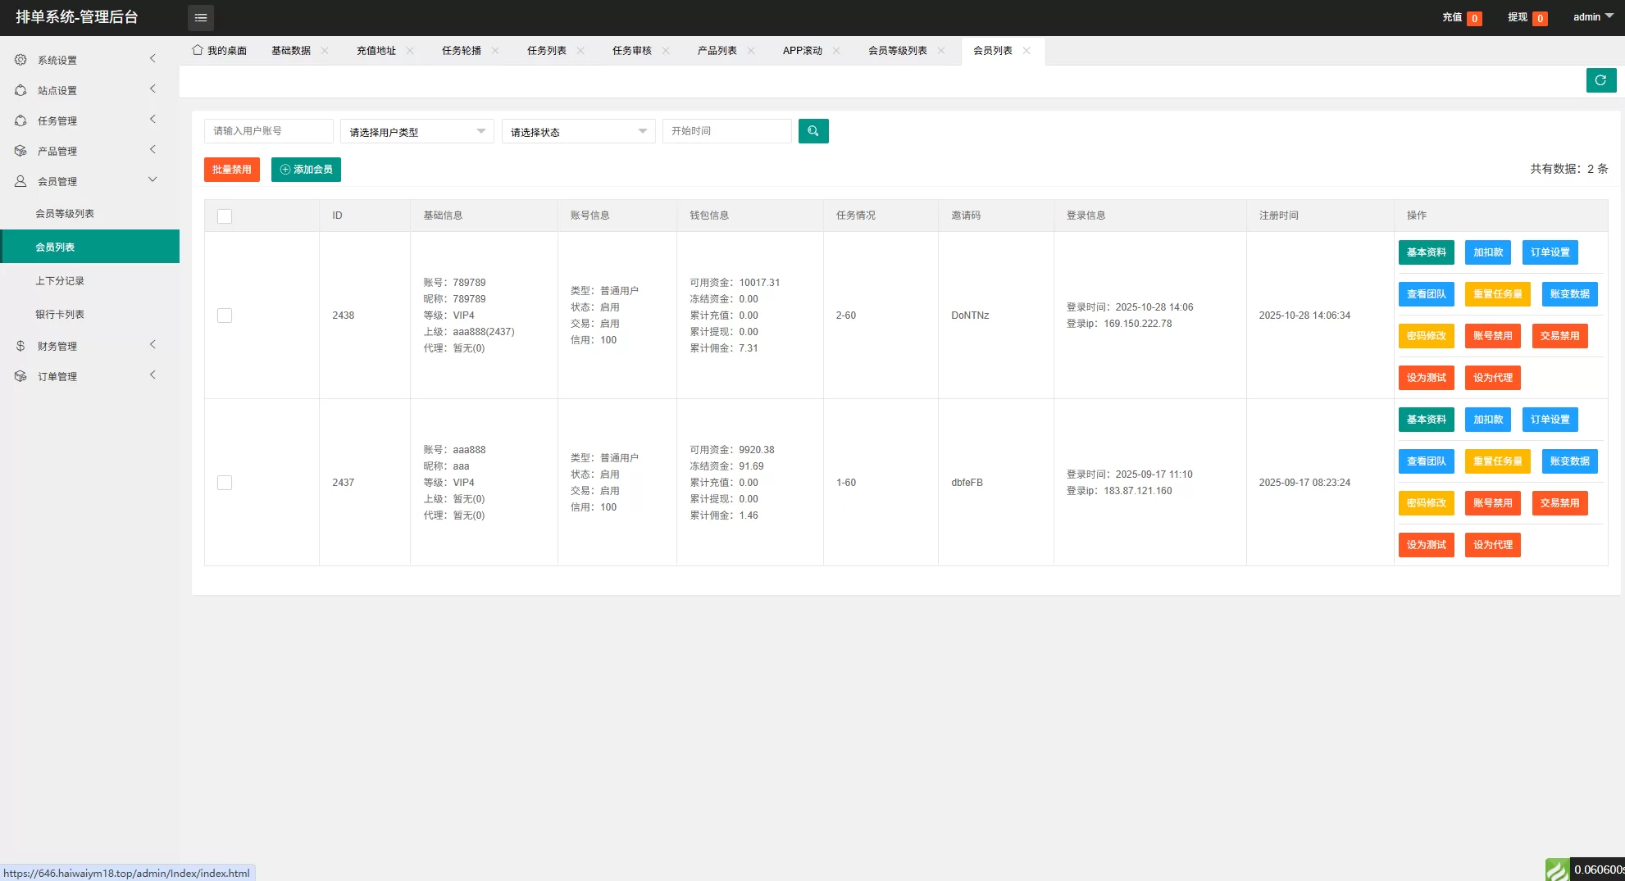The image size is (1625, 881).
Task: Click the dollar icon beside 财务管理
Action: (20, 346)
